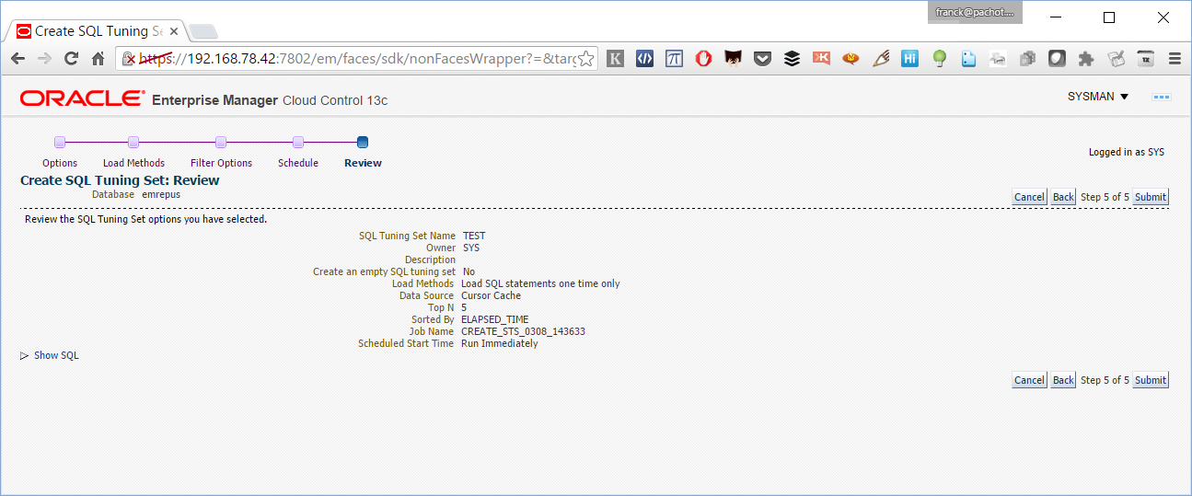1192x496 pixels.
Task: Click the browser forward arrow
Action: pyautogui.click(x=44, y=58)
